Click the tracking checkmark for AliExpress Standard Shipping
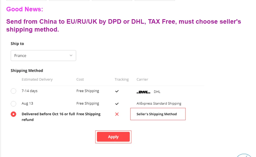The width and height of the screenshot is (256, 157). tap(117, 104)
